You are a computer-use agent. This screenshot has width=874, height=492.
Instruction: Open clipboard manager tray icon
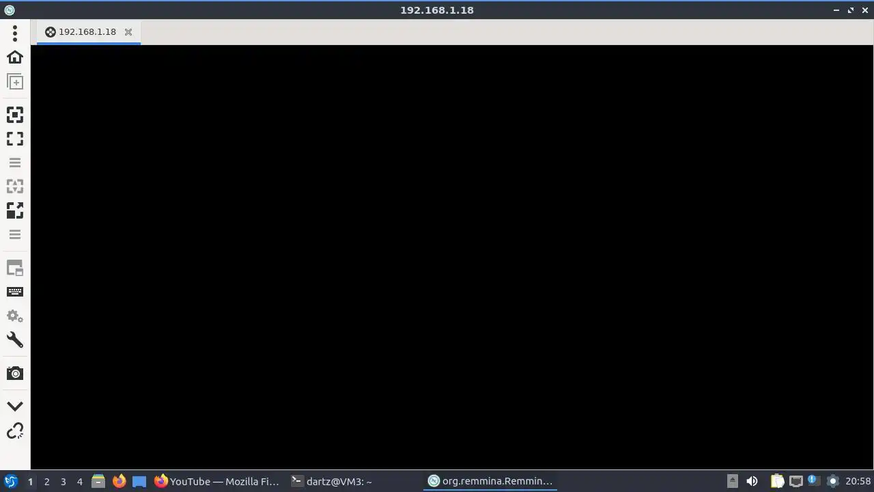tap(777, 481)
